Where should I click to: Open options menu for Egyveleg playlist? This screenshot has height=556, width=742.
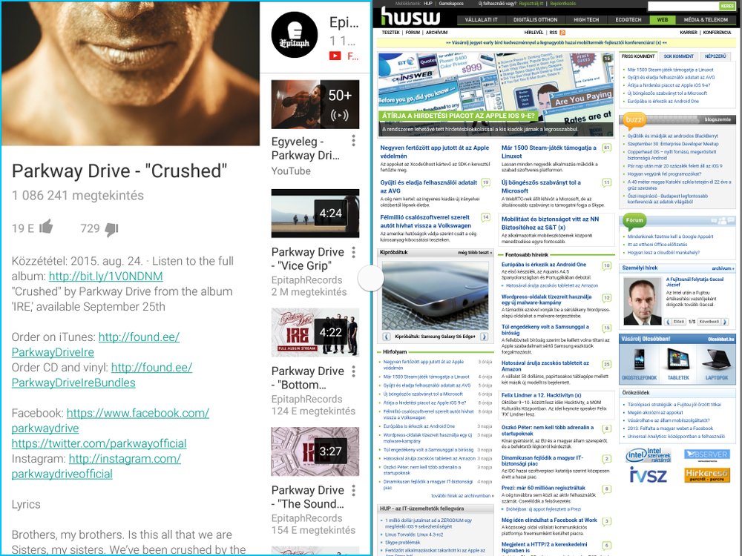[353, 140]
